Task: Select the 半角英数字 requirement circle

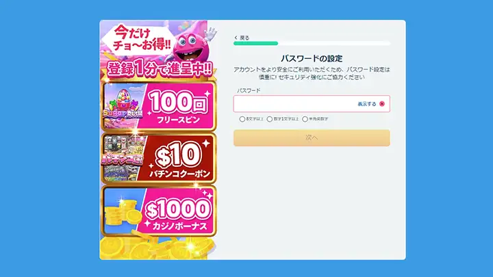Action: tap(305, 119)
